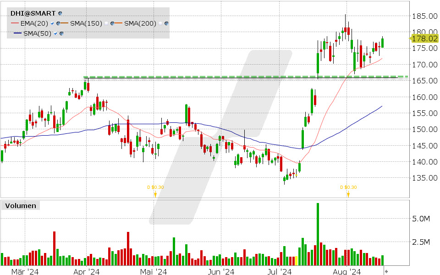The image size is (440, 275).
Task: Click the globe icon beside EMA(20)
Action: tap(58, 23)
